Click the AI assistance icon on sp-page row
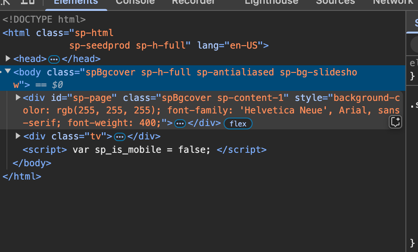Viewport: 418px width, 252px height. pyautogui.click(x=395, y=122)
